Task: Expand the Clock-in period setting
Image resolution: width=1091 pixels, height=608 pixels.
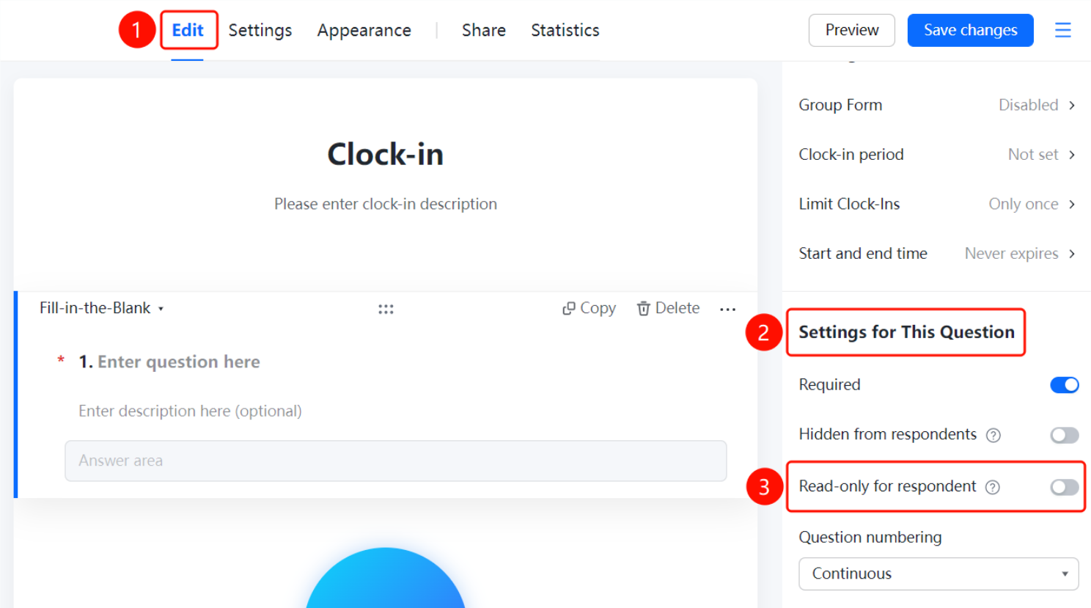Action: [937, 155]
